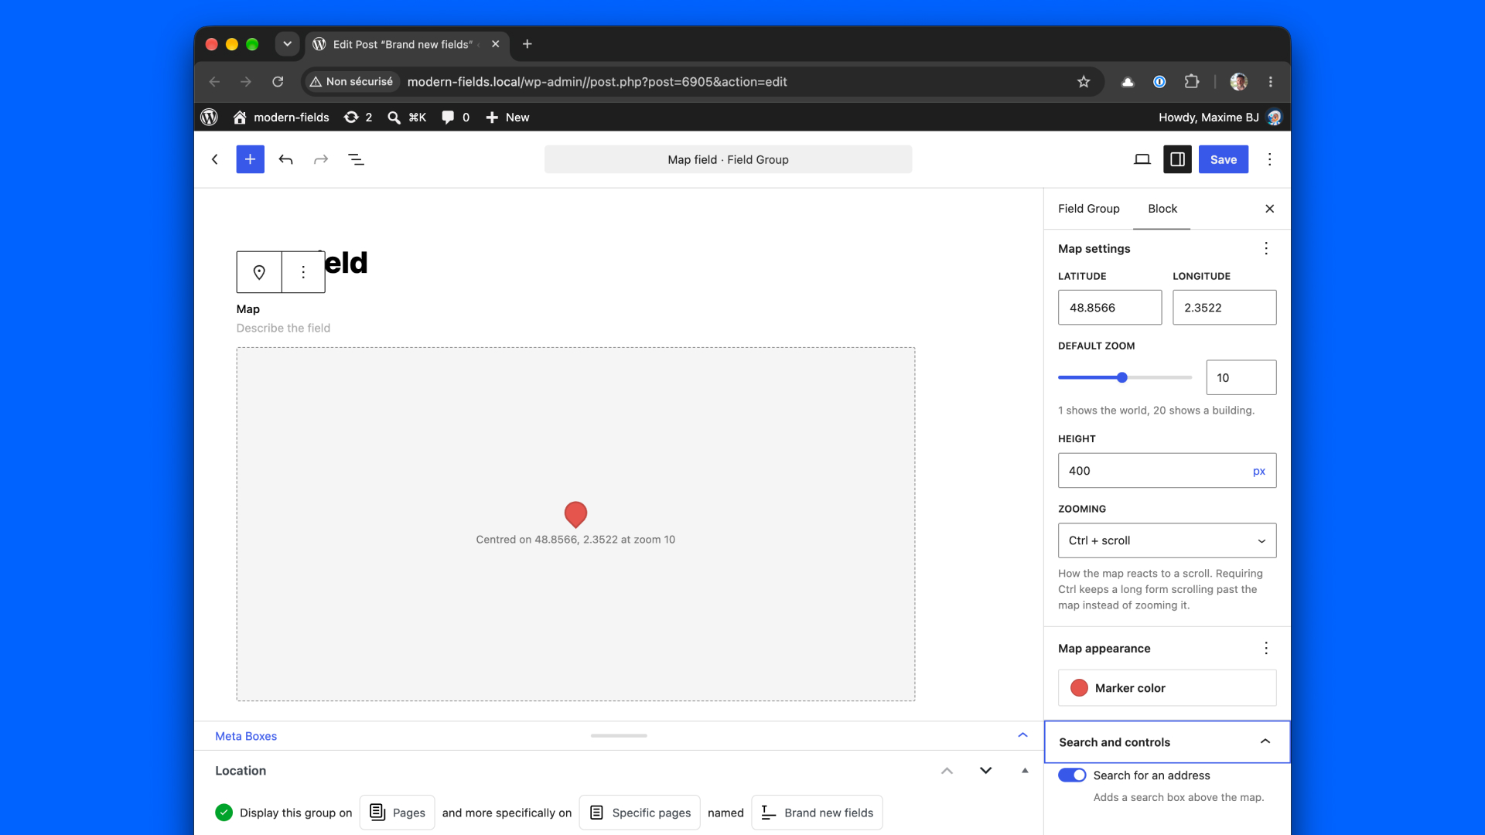
Task: Collapse the Meta Boxes section chevron
Action: pyautogui.click(x=1022, y=735)
